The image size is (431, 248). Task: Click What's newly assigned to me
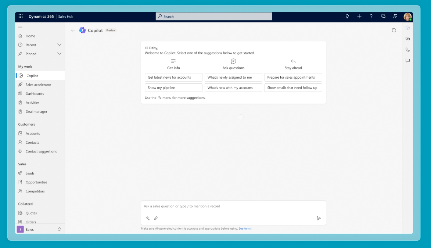tap(233, 77)
